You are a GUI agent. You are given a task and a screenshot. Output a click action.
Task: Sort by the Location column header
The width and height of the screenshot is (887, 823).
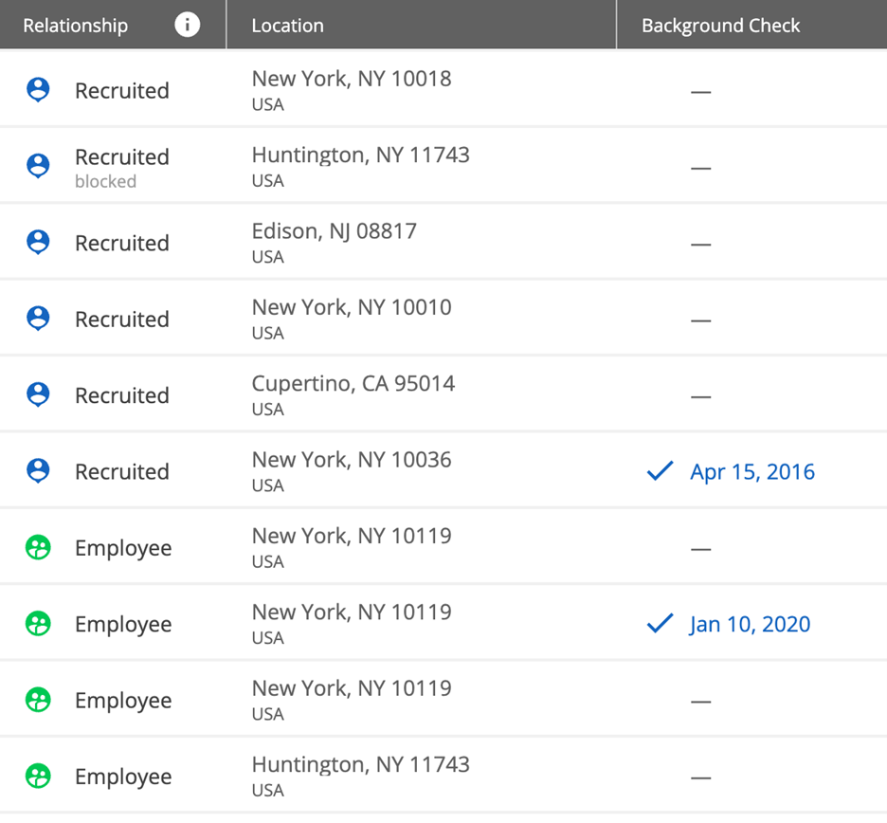(287, 26)
